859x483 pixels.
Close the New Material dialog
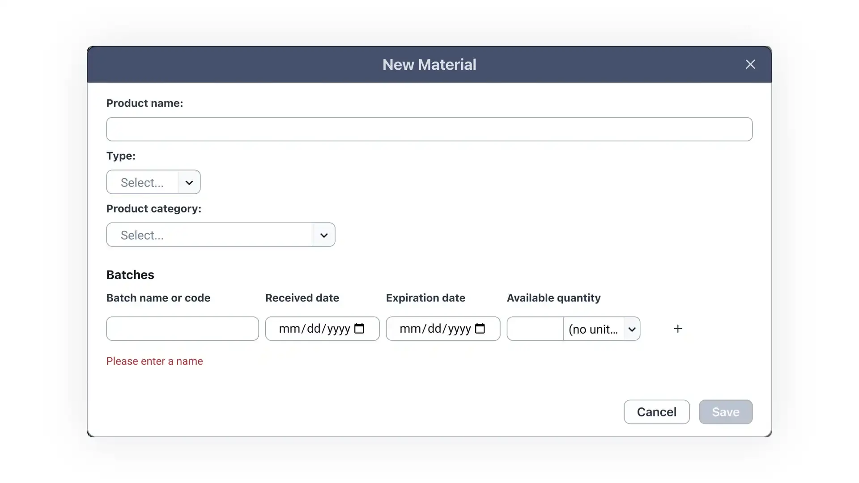click(750, 64)
